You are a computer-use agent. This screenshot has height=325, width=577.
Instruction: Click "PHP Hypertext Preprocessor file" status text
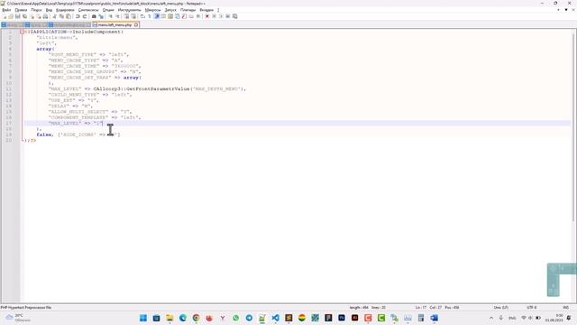[26, 307]
